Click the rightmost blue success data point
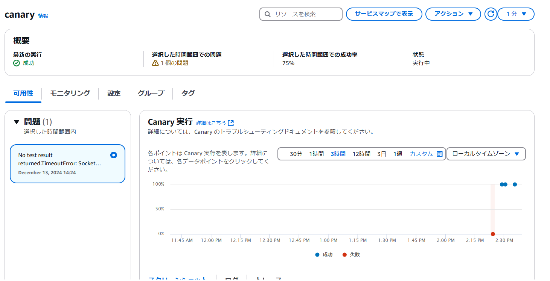The width and height of the screenshot is (550, 281). [x=515, y=184]
